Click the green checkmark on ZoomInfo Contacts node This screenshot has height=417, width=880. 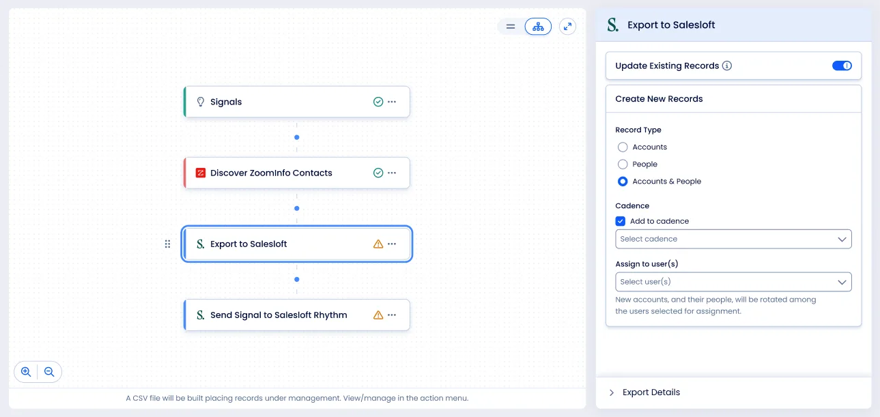(378, 173)
